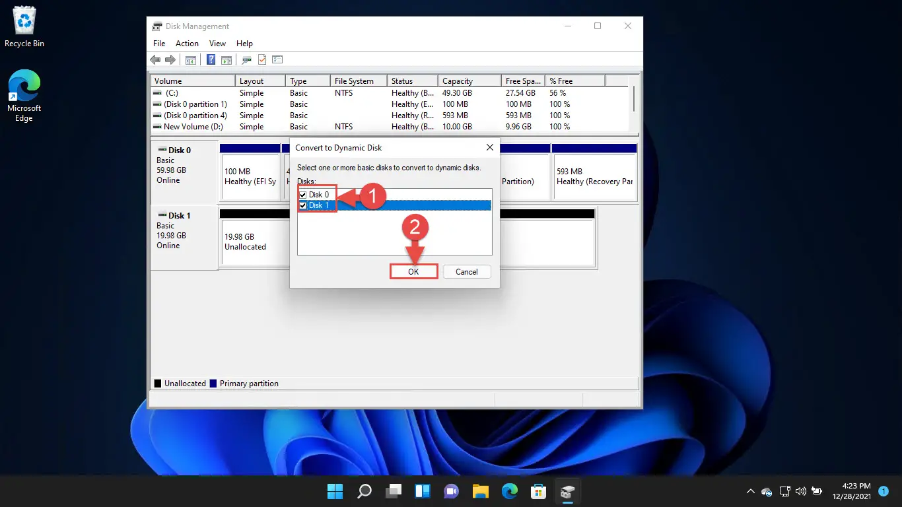This screenshot has width=902, height=507.
Task: Open the Windows Start menu
Action: (335, 491)
